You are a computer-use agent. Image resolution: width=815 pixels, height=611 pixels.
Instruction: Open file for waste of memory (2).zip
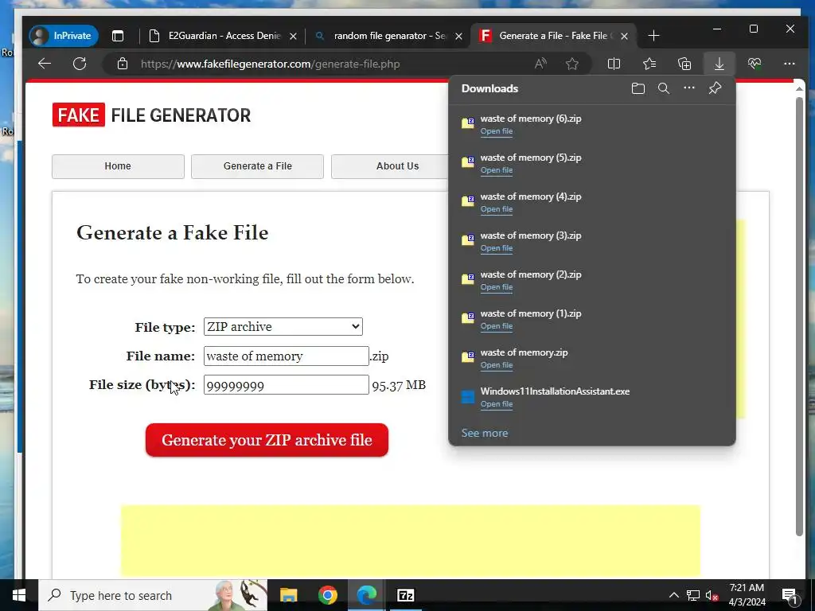pyautogui.click(x=497, y=287)
